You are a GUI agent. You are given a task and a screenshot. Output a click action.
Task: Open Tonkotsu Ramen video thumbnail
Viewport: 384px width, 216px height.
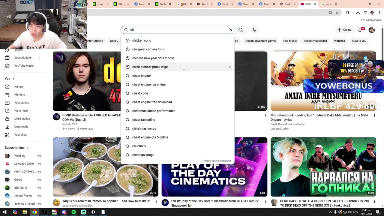(106, 167)
